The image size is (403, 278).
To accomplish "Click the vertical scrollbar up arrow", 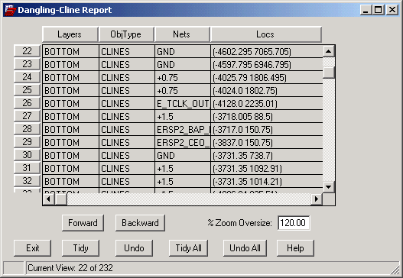I will 329,51.
